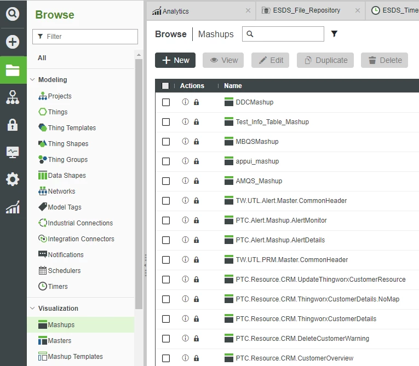Screen dimensions: 419x366
Task: Check PTC.Resource.CRM.UpdateThingworxCustomerResource row checkbox
Action: (166, 280)
